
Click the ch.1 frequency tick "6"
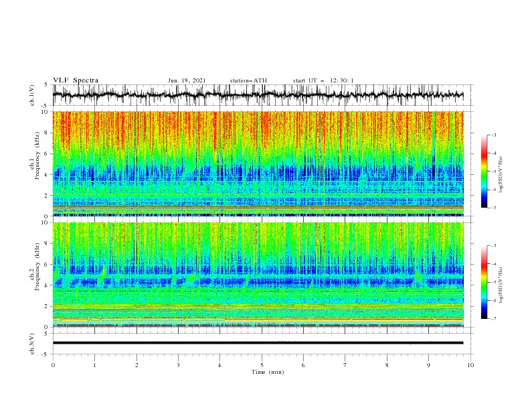[x=47, y=153]
